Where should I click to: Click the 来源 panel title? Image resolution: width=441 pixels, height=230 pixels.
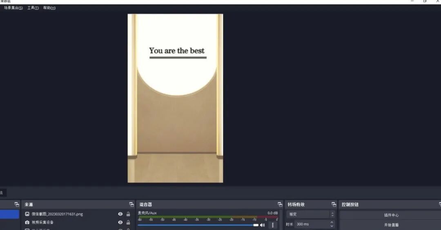pos(29,204)
